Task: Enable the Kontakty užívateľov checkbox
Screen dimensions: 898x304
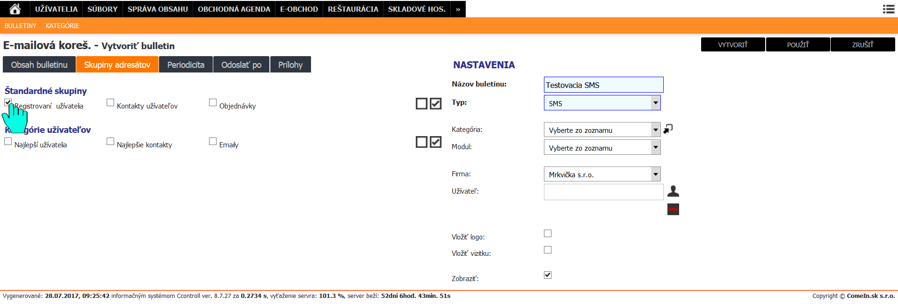Action: 110,102
